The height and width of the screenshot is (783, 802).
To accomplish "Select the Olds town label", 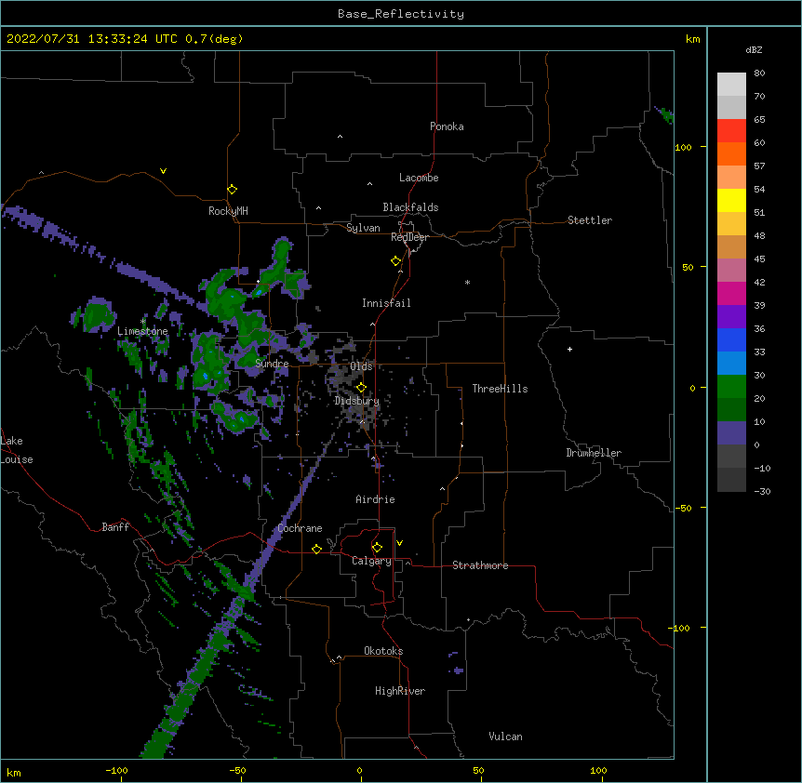I will pos(361,366).
